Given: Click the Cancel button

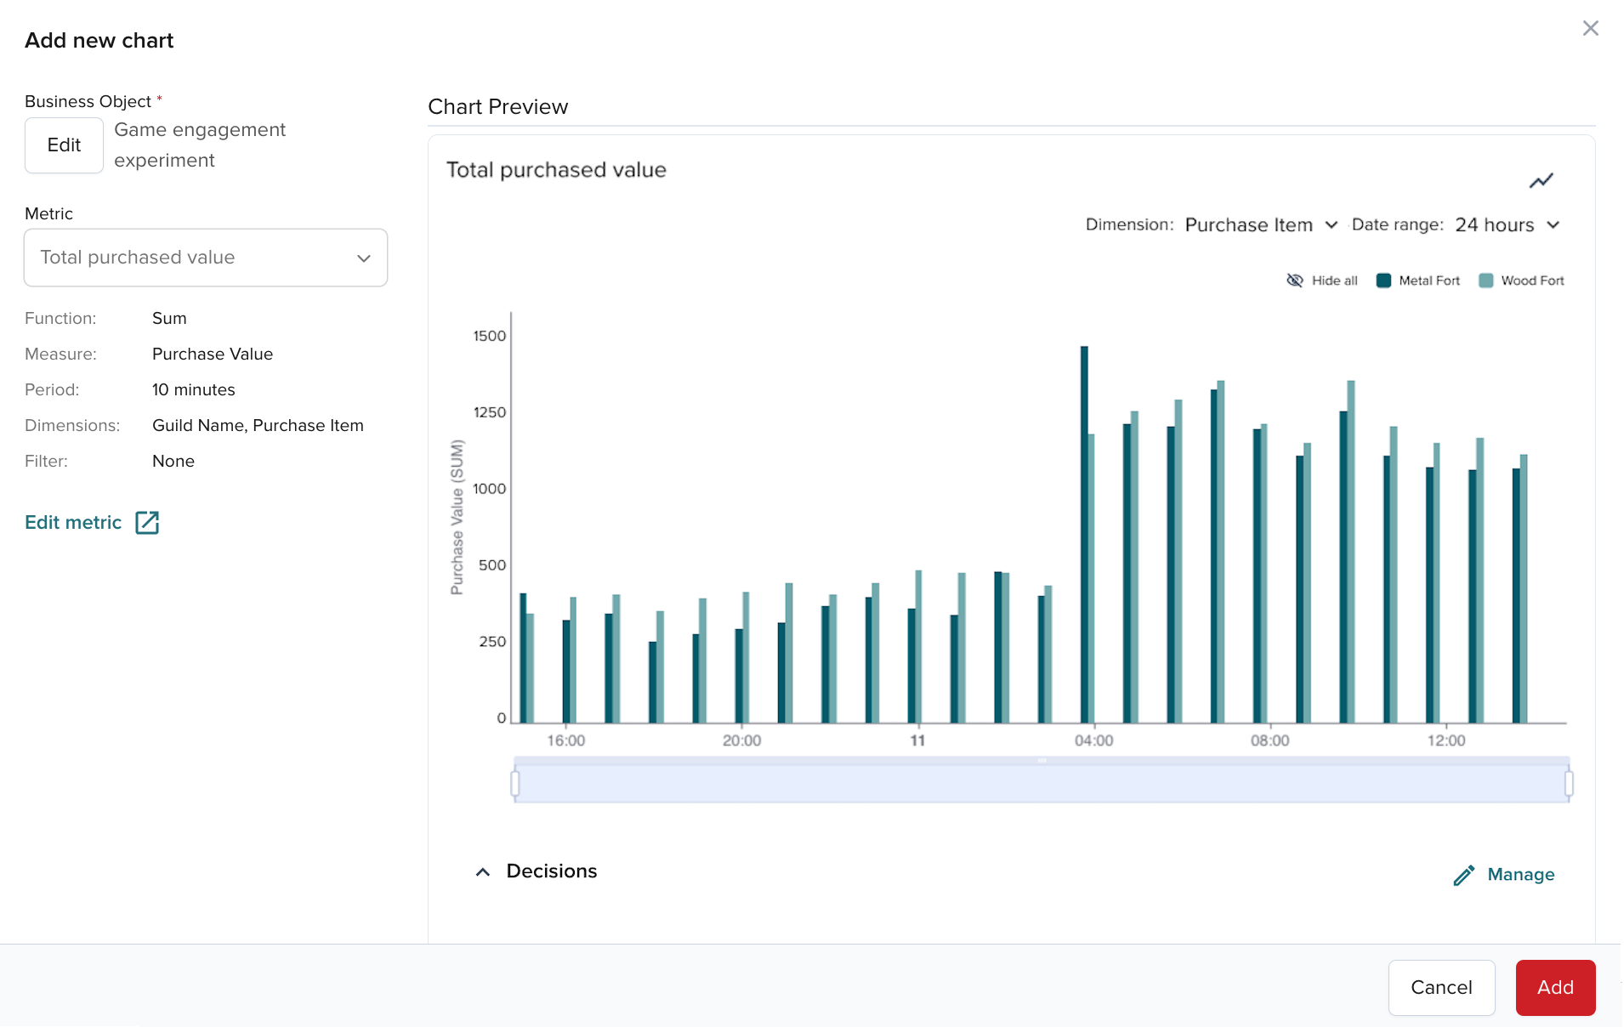Looking at the screenshot, I should [1441, 987].
